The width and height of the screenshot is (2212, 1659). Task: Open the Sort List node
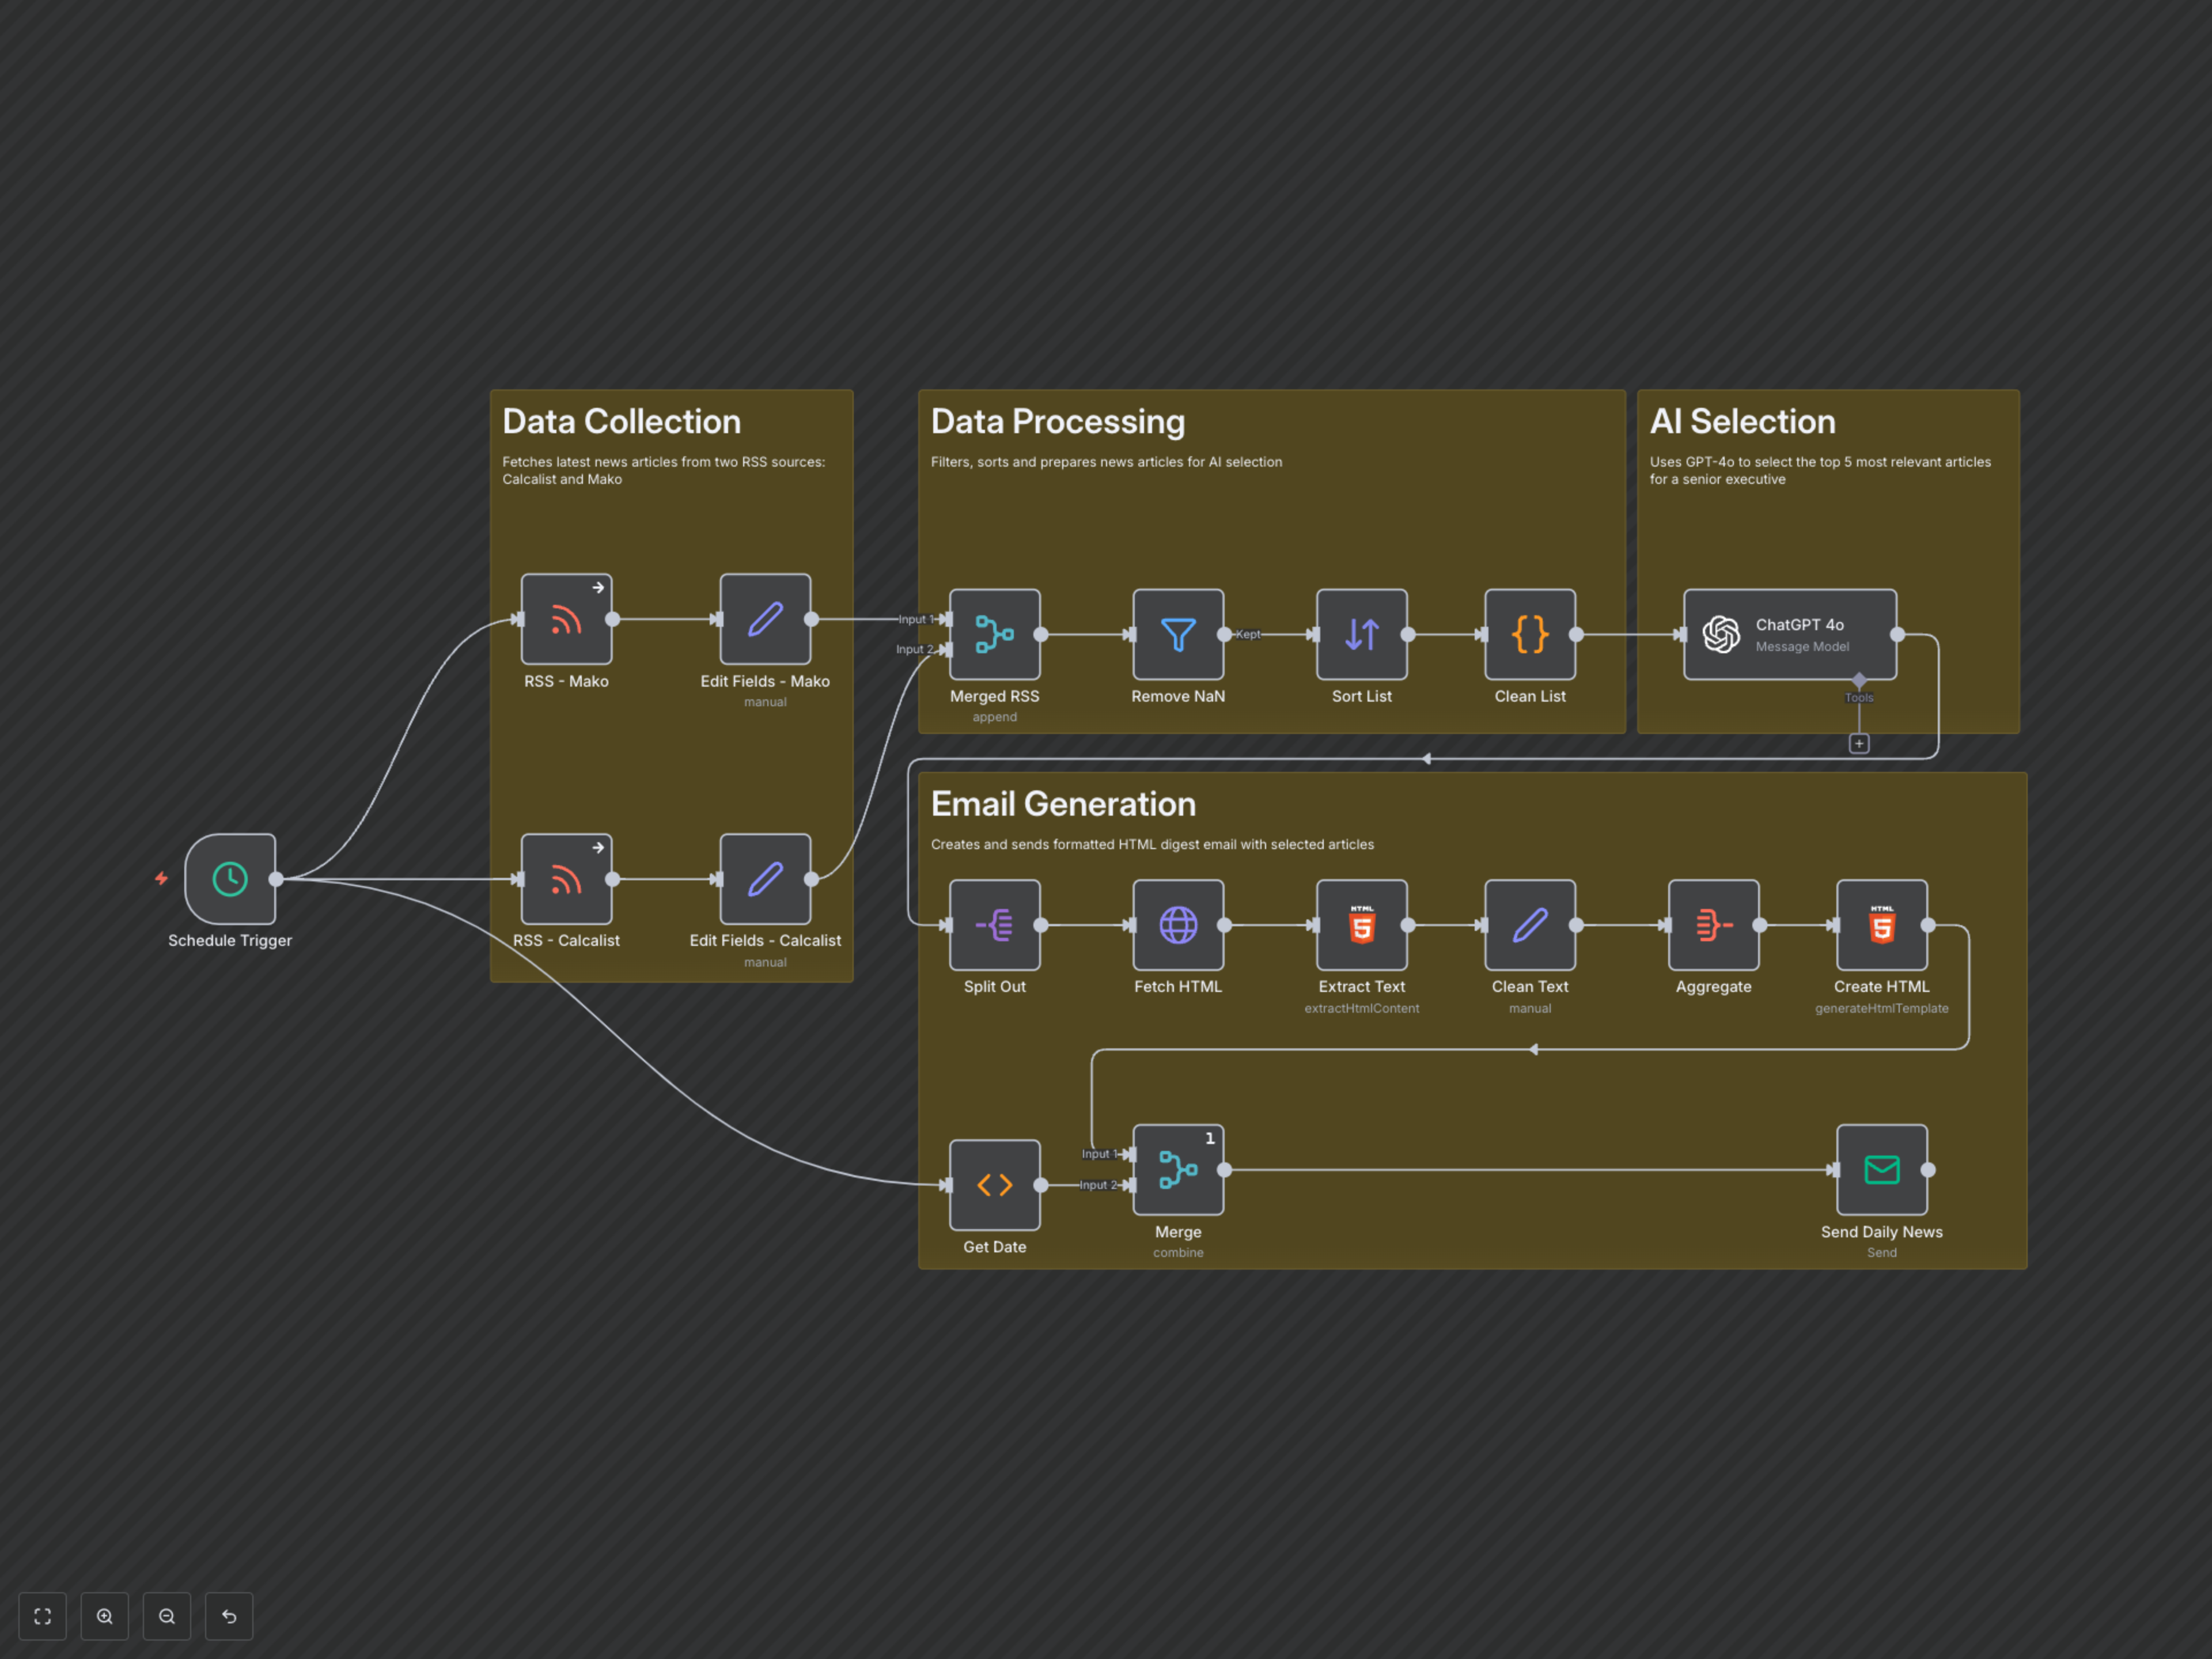(1361, 634)
